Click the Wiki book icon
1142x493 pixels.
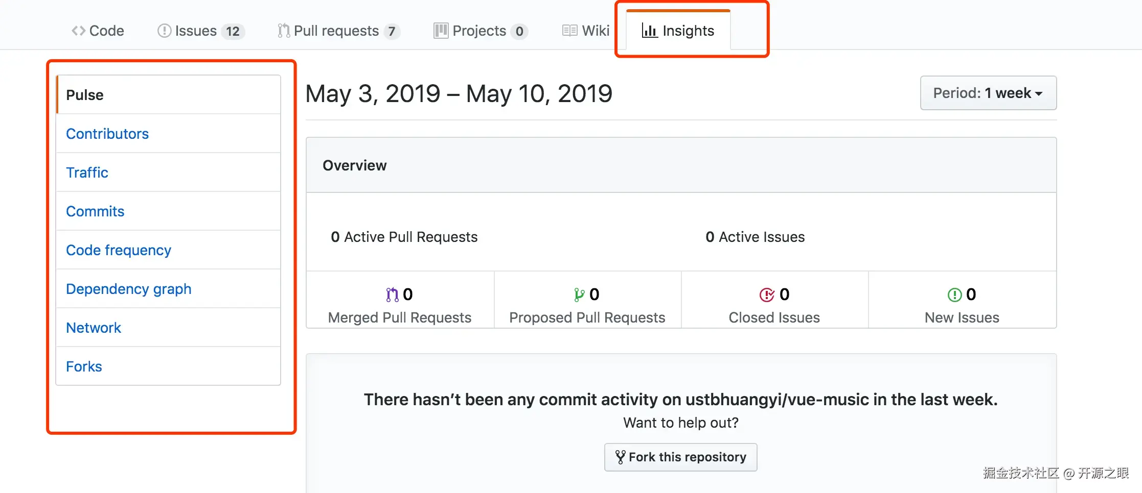569,31
